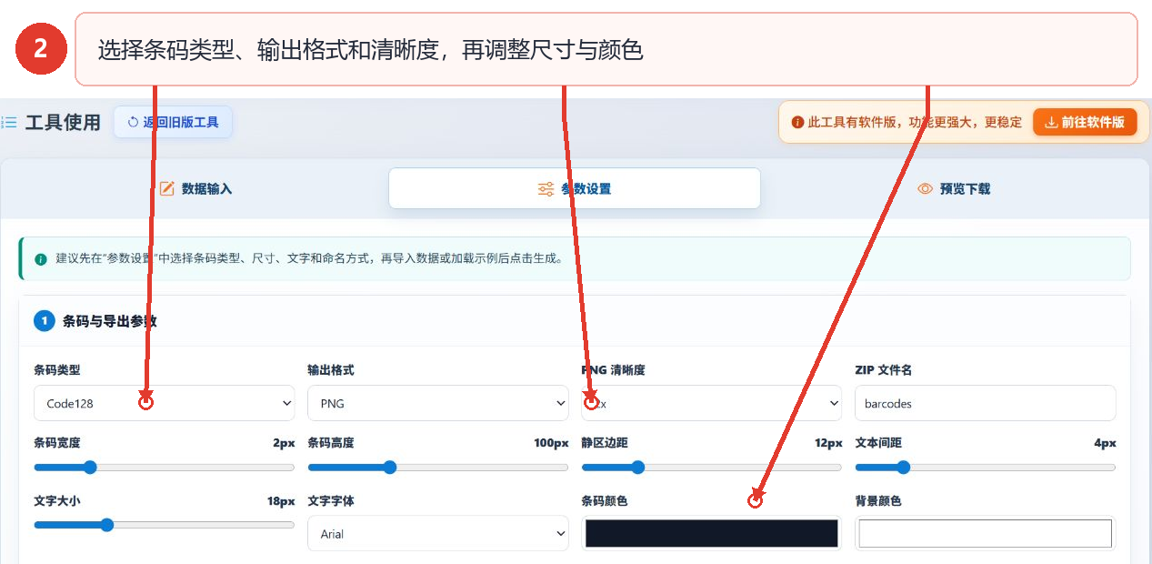Click the 返回旧版工具 button

pyautogui.click(x=173, y=122)
